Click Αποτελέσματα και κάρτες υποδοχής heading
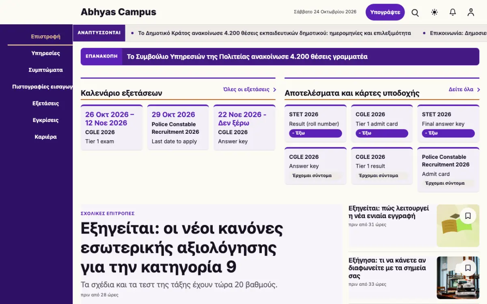Viewport: 487px width, 304px height. pyautogui.click(x=352, y=93)
